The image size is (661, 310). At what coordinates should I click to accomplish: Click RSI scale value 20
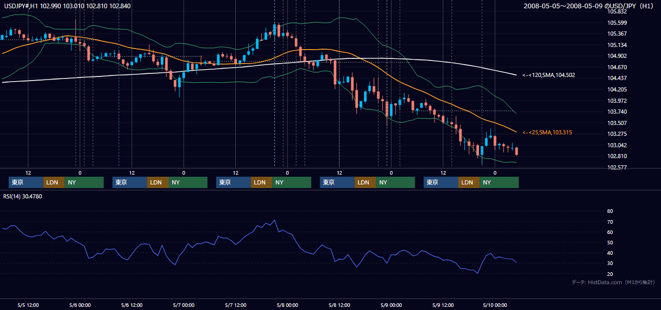click(x=610, y=274)
